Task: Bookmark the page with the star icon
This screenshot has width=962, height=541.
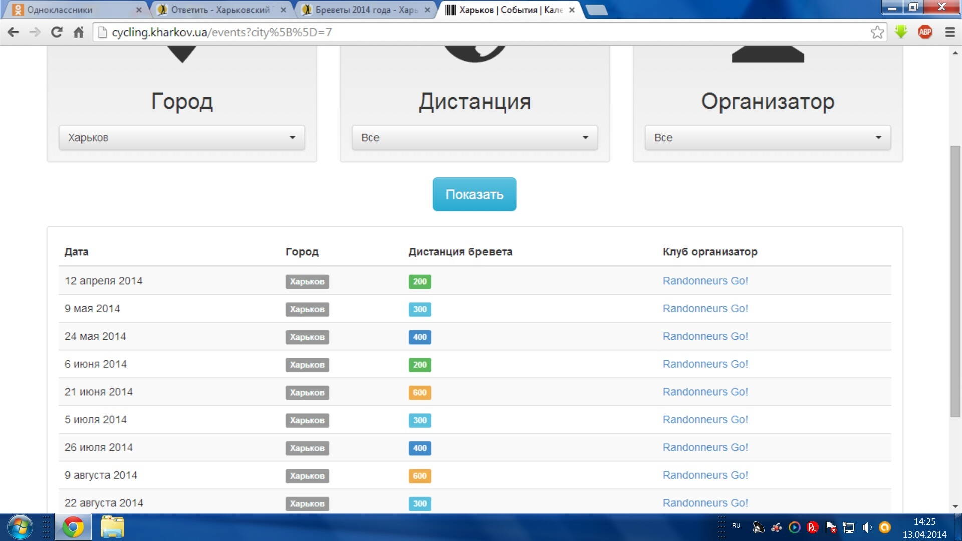Action: pyautogui.click(x=877, y=32)
